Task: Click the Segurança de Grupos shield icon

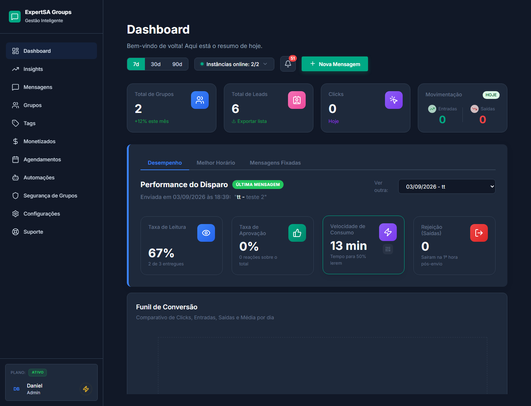Action: tap(15, 196)
